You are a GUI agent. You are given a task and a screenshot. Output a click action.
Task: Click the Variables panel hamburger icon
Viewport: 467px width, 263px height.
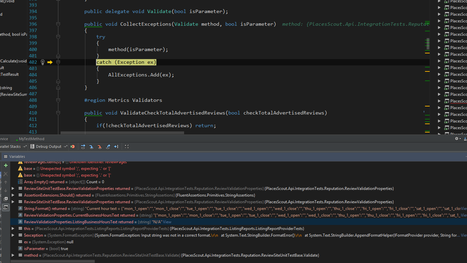pyautogui.click(x=6, y=156)
